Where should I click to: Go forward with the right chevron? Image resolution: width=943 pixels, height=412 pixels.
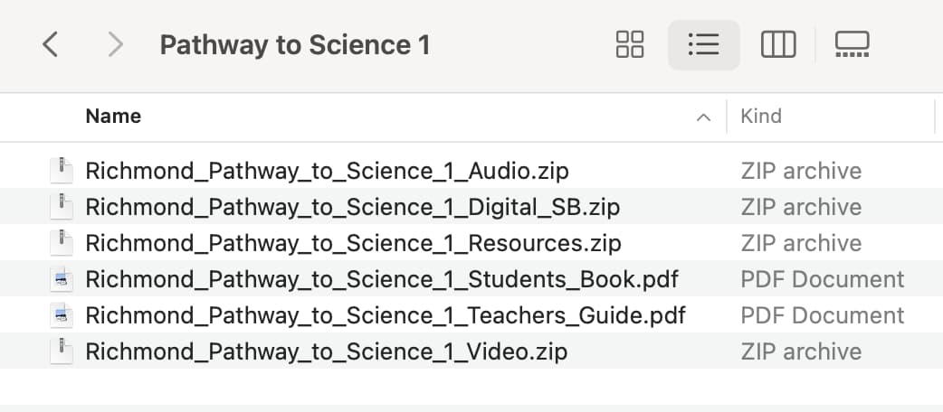pyautogui.click(x=114, y=45)
